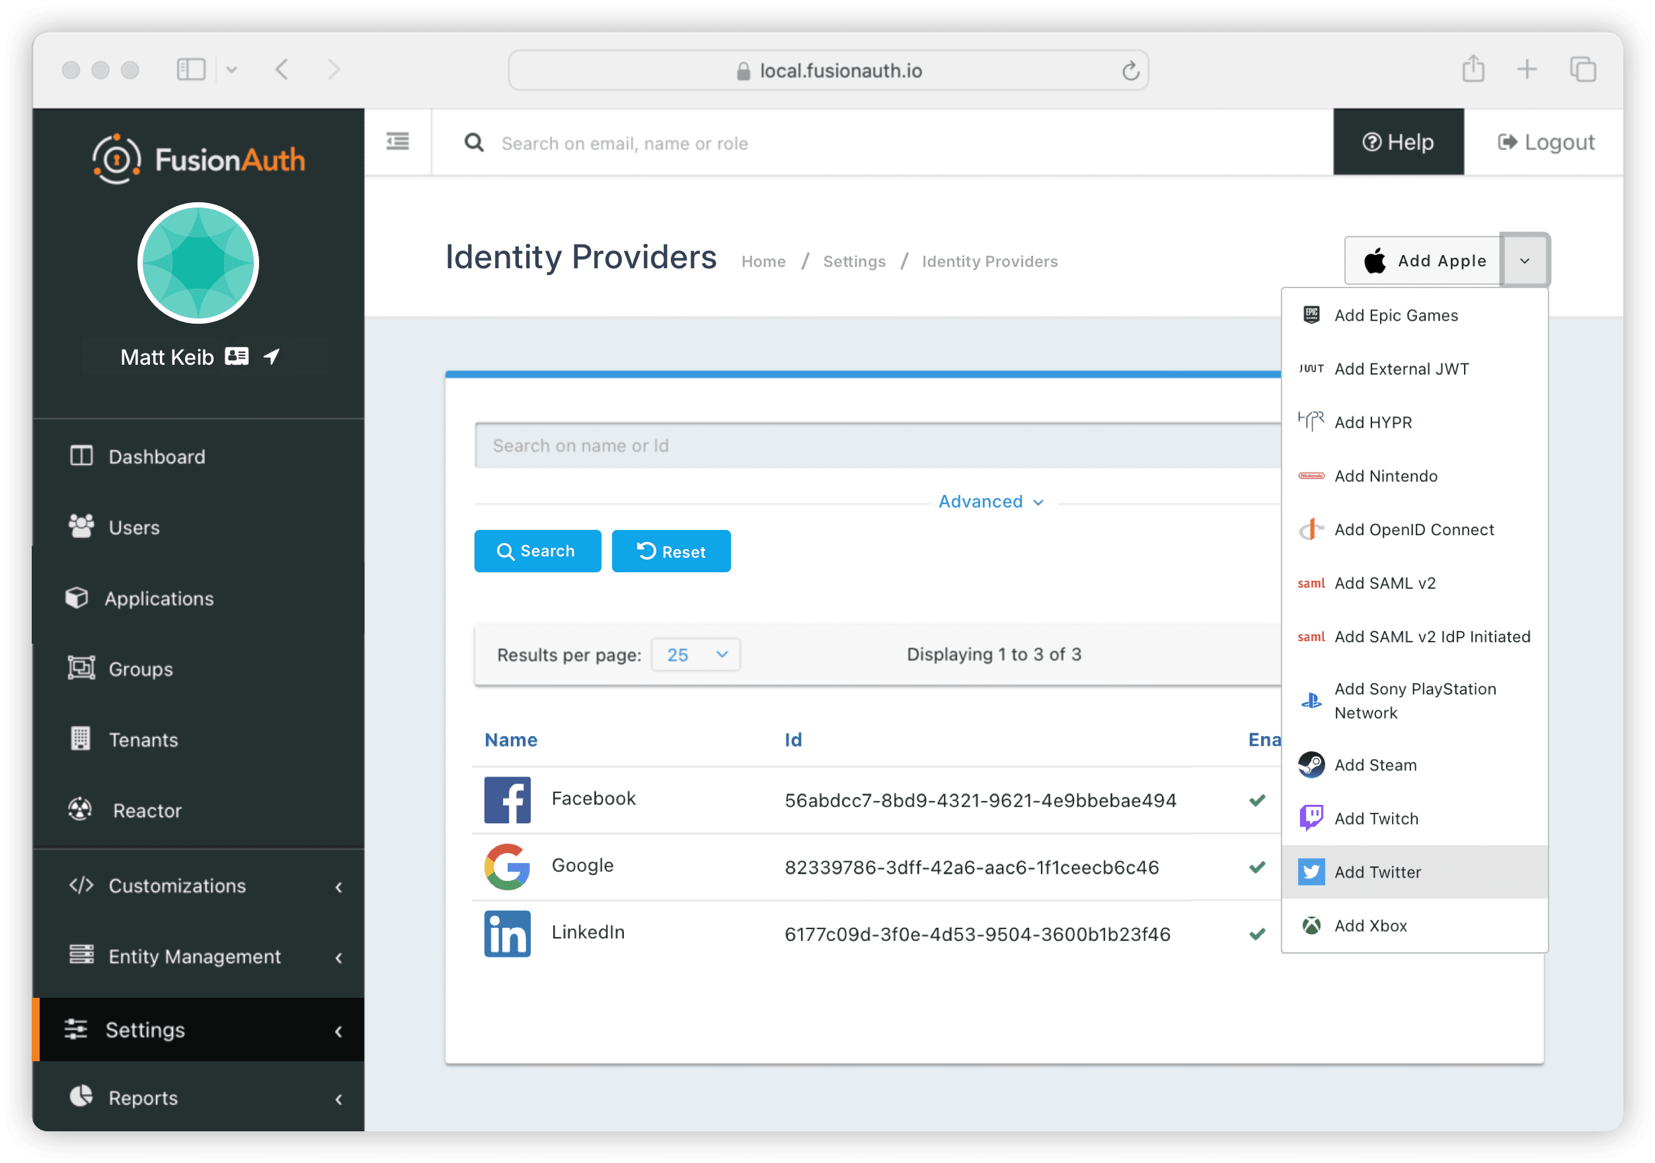The height and width of the screenshot is (1163, 1655).
Task: Click the Twitch icon in the dropdown
Action: (1312, 818)
